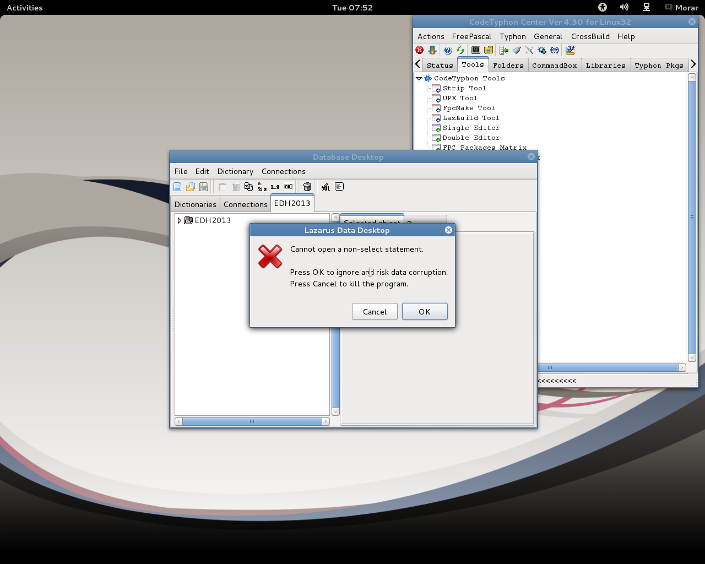Click the New document icon in Database Desktop
The height and width of the screenshot is (564, 705).
pos(177,187)
